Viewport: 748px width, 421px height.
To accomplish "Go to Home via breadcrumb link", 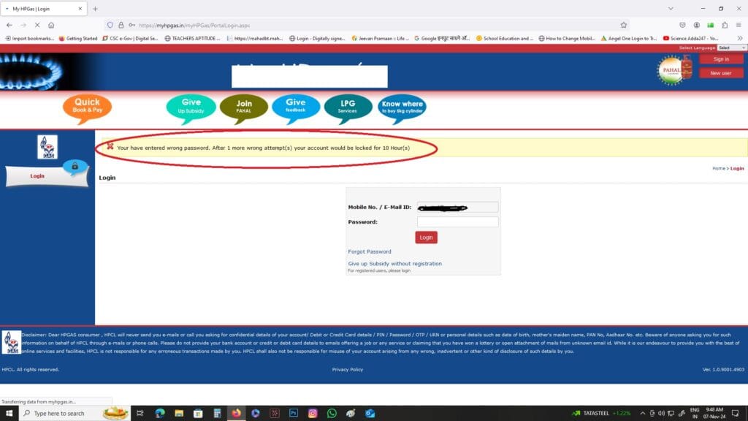I will (719, 169).
